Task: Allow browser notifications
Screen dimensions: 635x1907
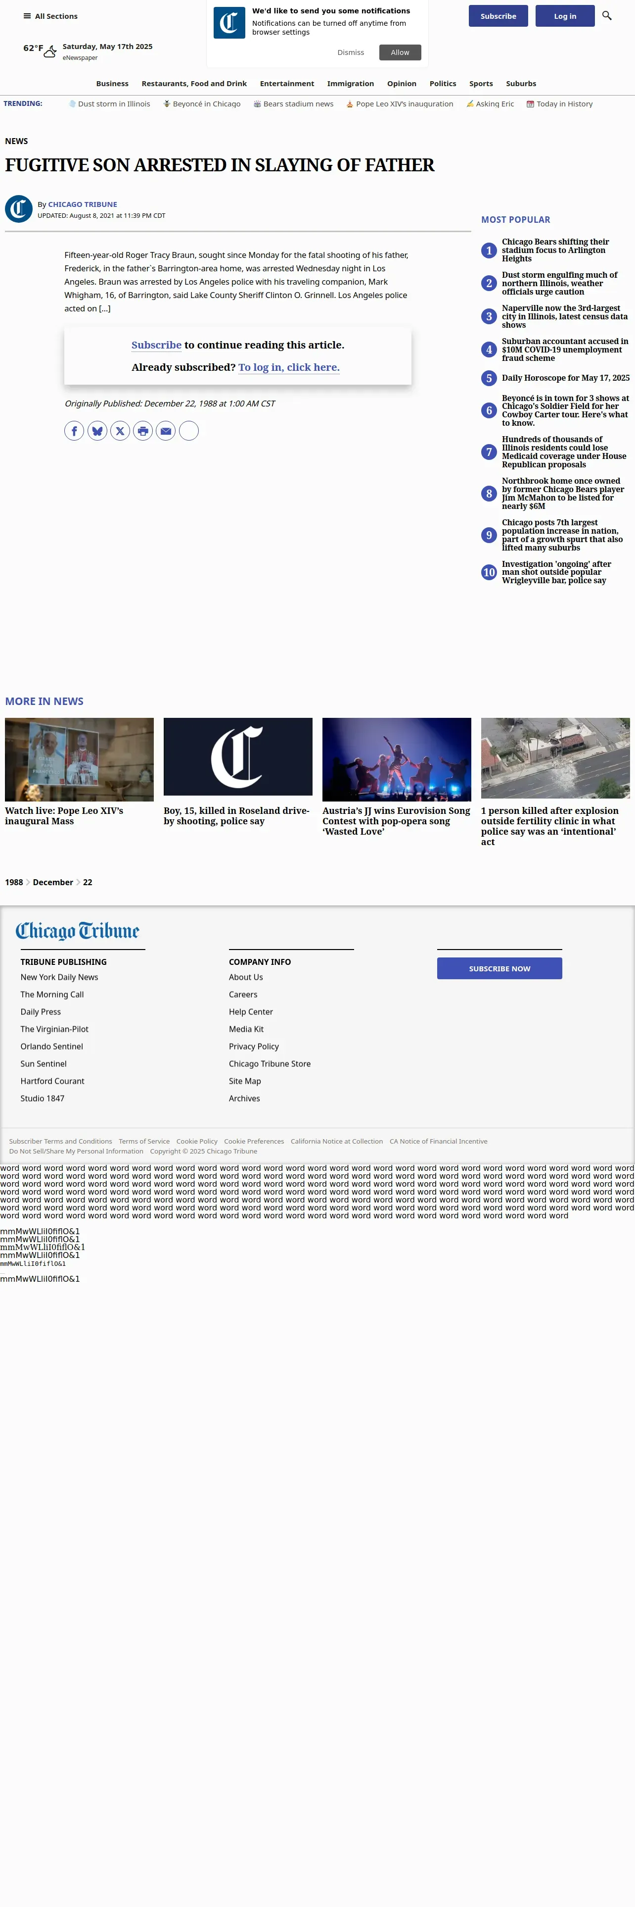Action: 400,52
